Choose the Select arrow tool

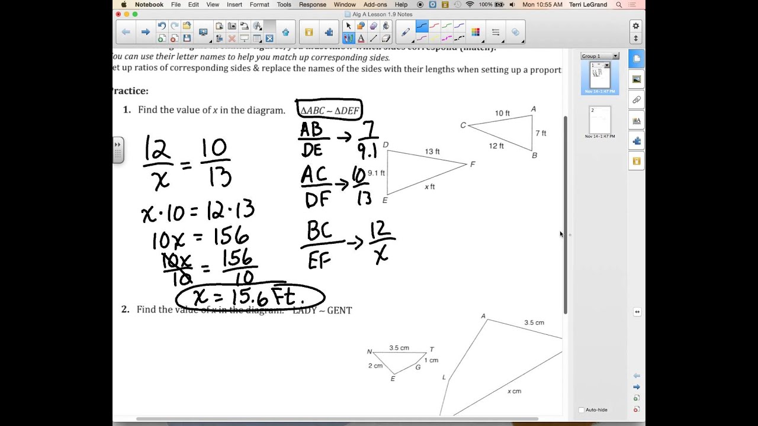coord(348,26)
